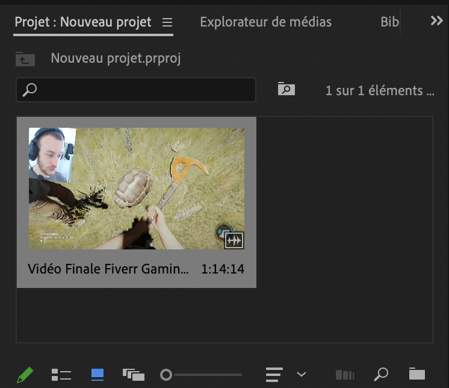Show hidden panels with the double-chevron button

pos(436,21)
